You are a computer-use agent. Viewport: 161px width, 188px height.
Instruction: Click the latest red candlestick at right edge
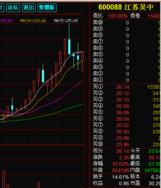[82, 56]
